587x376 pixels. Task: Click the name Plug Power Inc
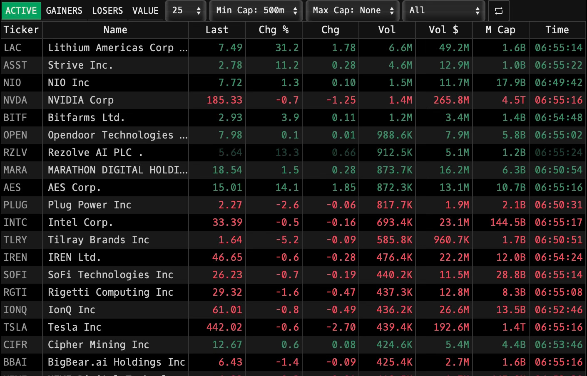click(x=90, y=205)
